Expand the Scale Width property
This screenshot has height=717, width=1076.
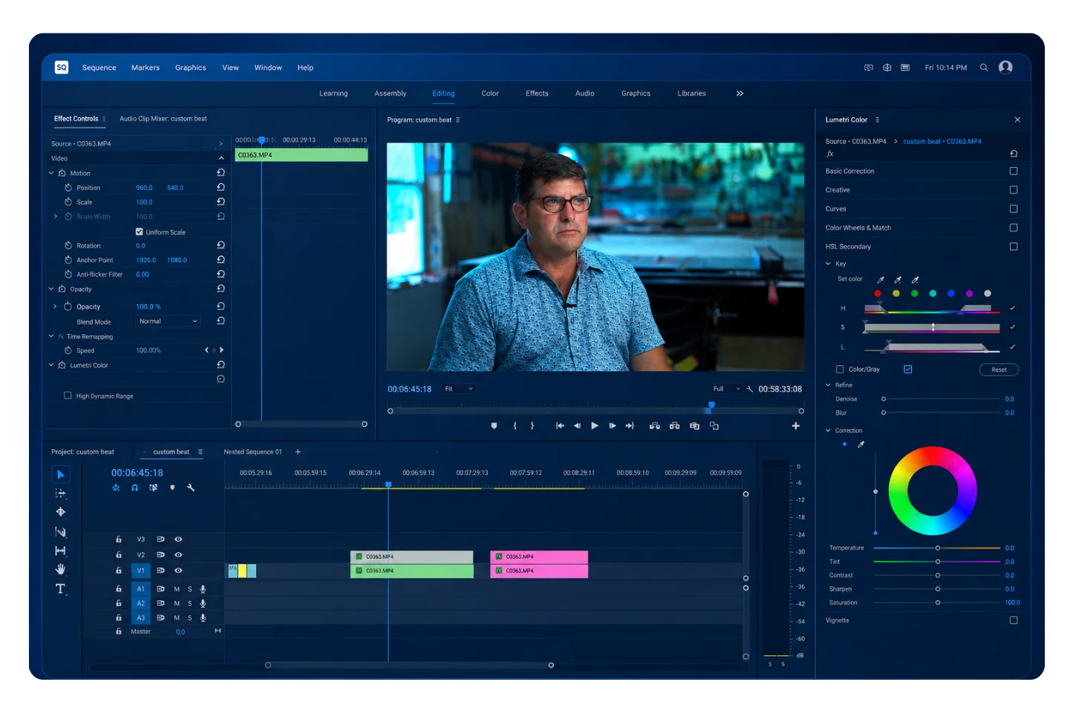tap(55, 217)
